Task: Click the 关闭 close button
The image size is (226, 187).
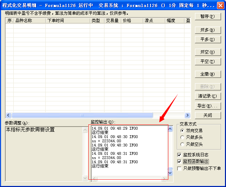Action: click(x=208, y=115)
